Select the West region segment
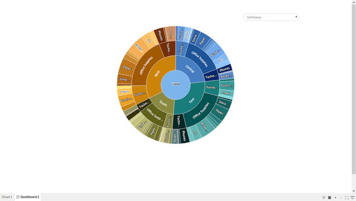The image size is (356, 201). pyautogui.click(x=157, y=74)
